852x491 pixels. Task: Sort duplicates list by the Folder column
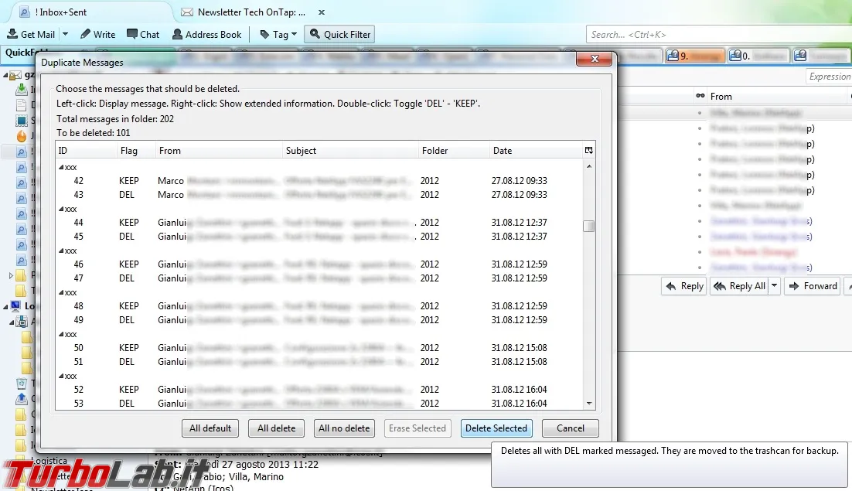[454, 151]
